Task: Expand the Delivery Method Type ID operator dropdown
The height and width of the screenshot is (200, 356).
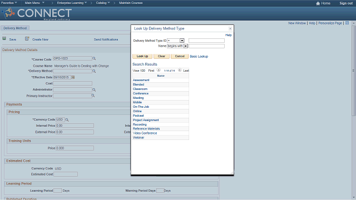Action: point(182,41)
